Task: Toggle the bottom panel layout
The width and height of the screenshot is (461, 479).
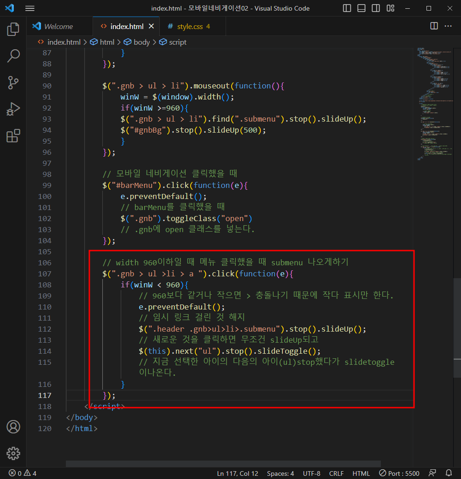Action: coord(362,8)
